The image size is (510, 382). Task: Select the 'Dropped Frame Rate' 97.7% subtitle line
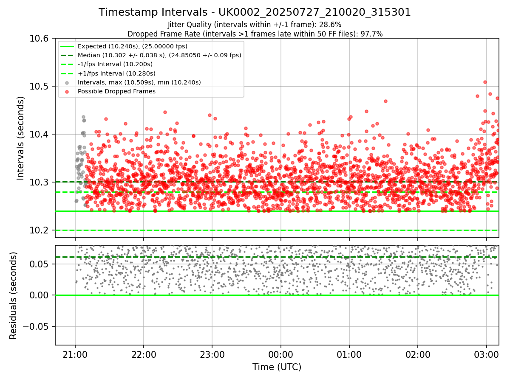click(x=255, y=34)
